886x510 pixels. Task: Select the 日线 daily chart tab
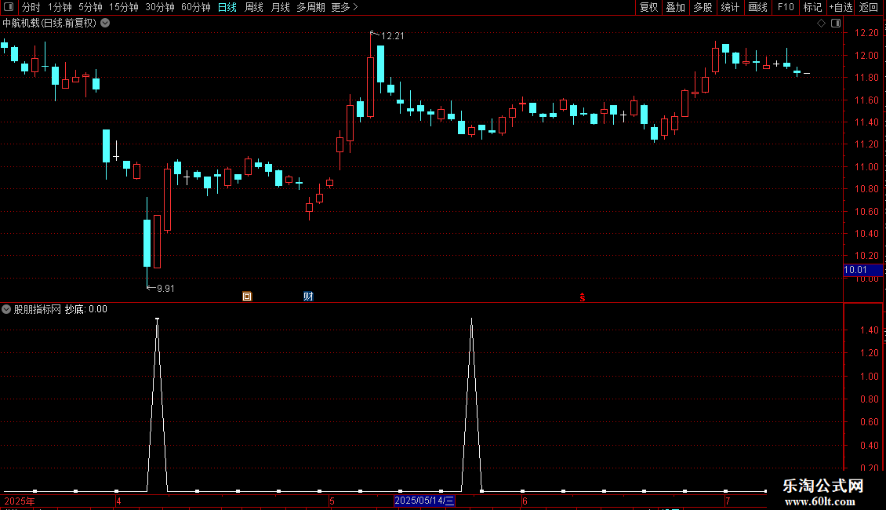(x=227, y=7)
